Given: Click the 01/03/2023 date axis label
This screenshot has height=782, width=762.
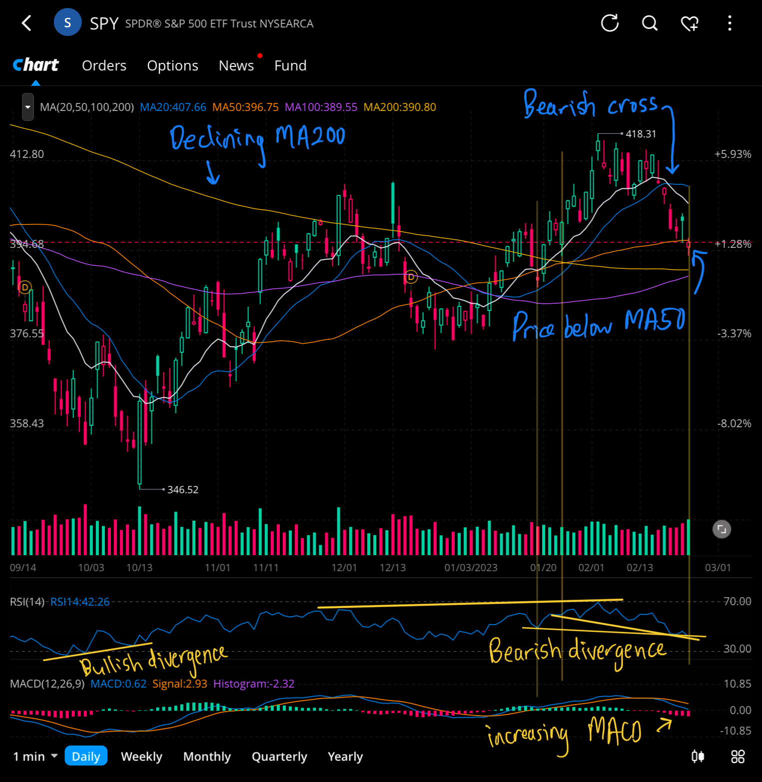Looking at the screenshot, I should point(471,568).
